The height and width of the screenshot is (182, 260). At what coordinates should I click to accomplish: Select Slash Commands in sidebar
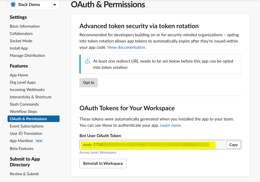point(24,104)
